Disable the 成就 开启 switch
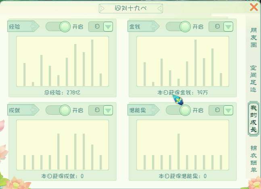 coord(58,110)
